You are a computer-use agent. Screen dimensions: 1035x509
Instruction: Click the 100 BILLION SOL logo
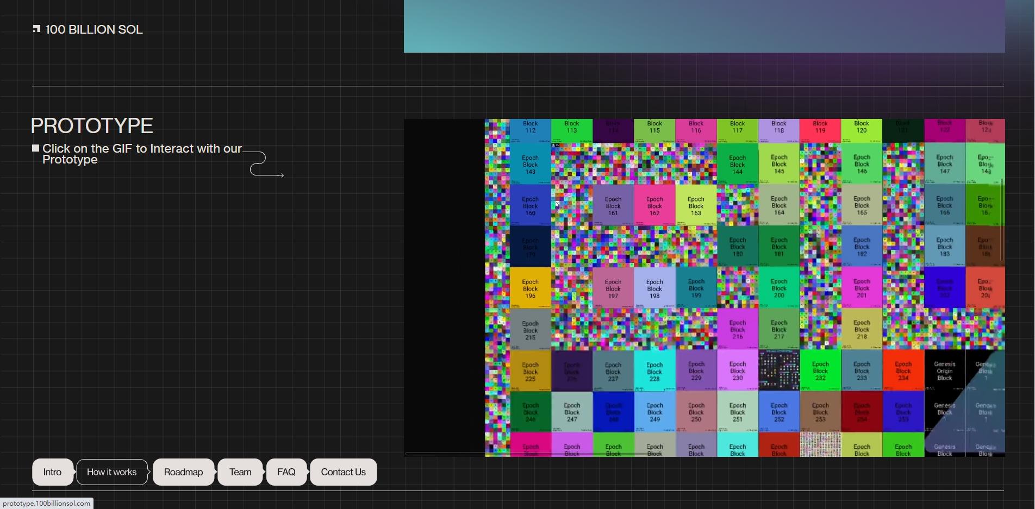coord(88,29)
